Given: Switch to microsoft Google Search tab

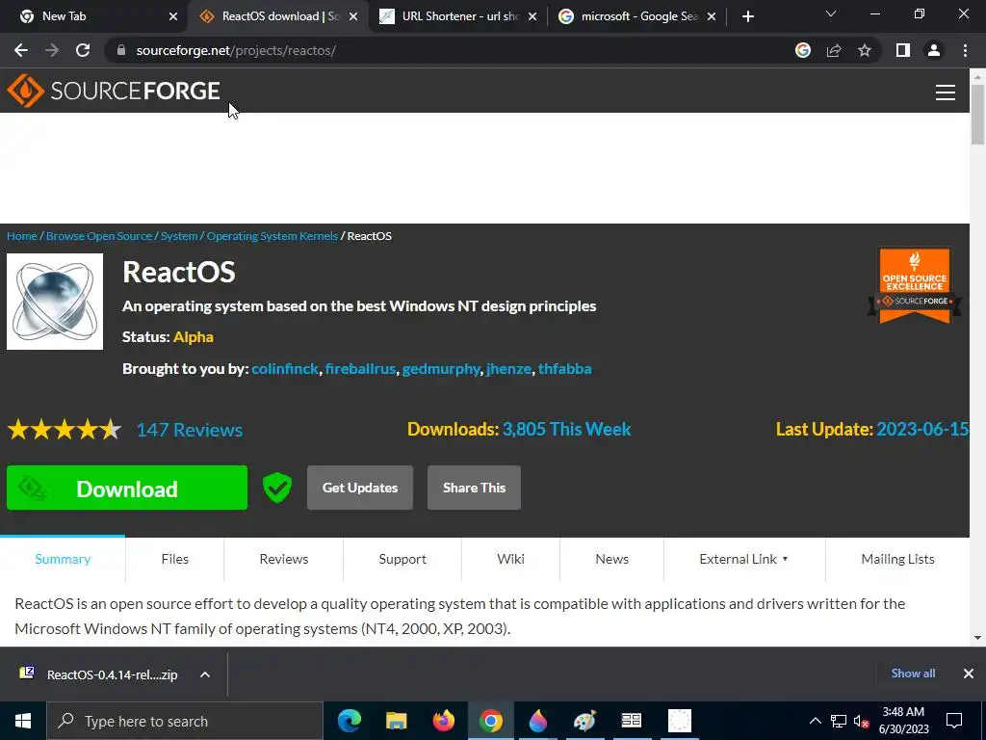Looking at the screenshot, I should (x=638, y=16).
